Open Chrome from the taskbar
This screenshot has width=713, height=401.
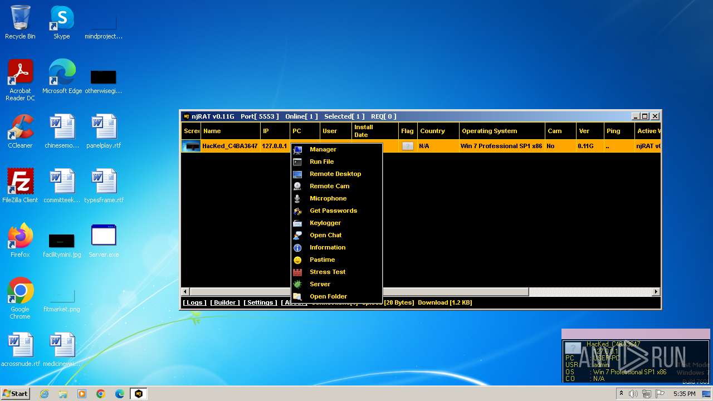101,394
